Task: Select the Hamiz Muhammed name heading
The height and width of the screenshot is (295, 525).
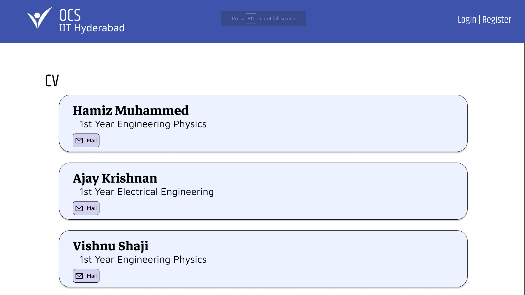Action: click(x=130, y=111)
